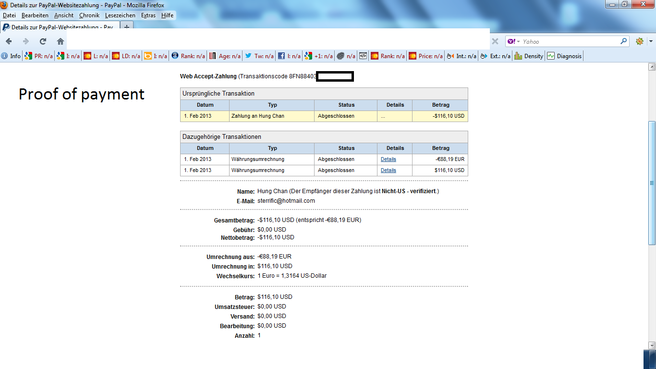Image resolution: width=656 pixels, height=369 pixels.
Task: Click internal links 'Int.: n/a' item
Action: click(x=462, y=56)
